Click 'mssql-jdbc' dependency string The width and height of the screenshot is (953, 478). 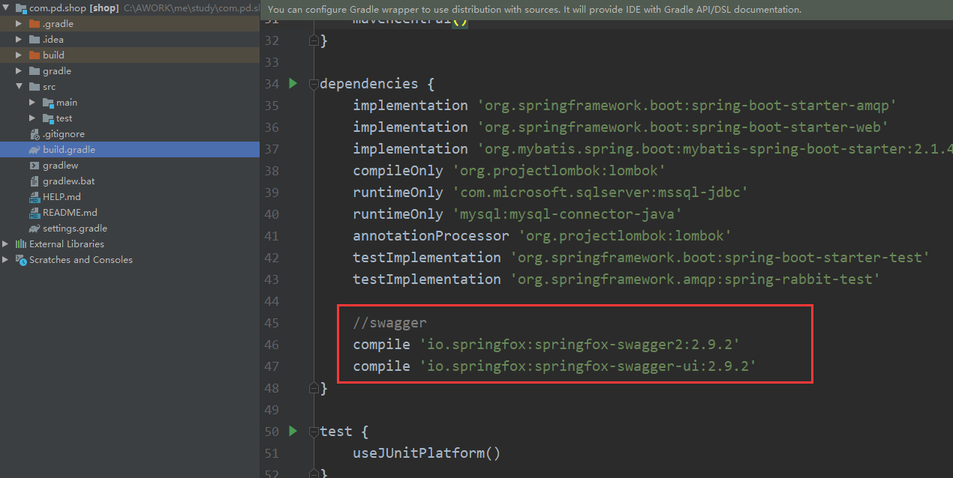[x=600, y=192]
